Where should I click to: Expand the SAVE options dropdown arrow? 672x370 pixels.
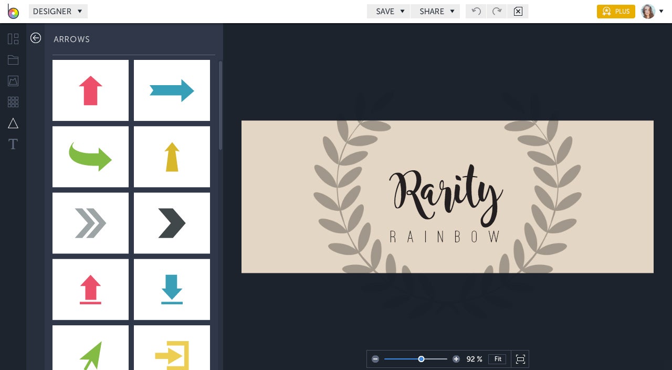pos(402,11)
